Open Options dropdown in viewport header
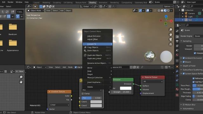 tap(168, 6)
